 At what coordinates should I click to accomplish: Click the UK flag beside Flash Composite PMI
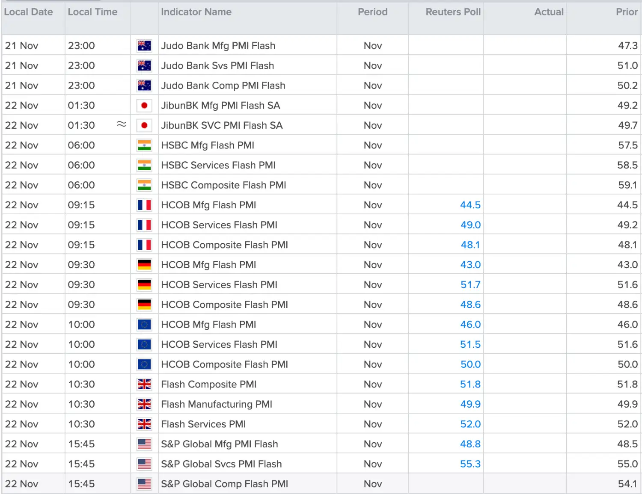[144, 385]
